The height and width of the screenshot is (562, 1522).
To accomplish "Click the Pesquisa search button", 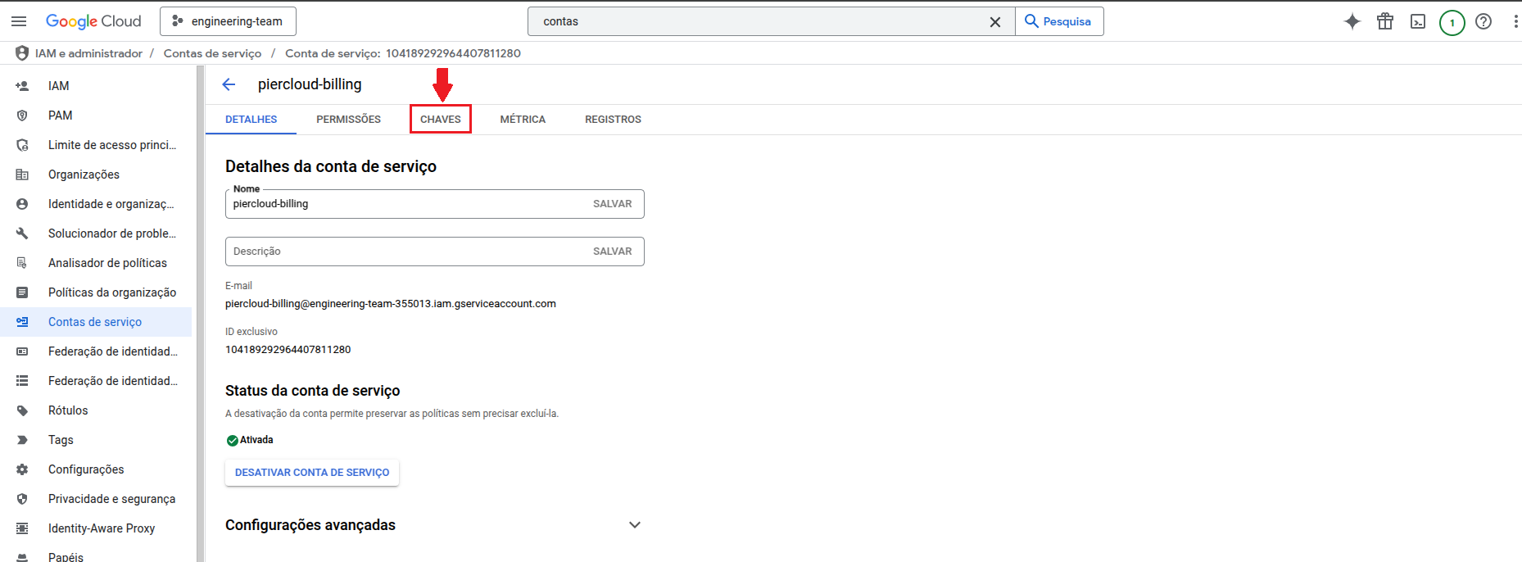I will [1058, 21].
